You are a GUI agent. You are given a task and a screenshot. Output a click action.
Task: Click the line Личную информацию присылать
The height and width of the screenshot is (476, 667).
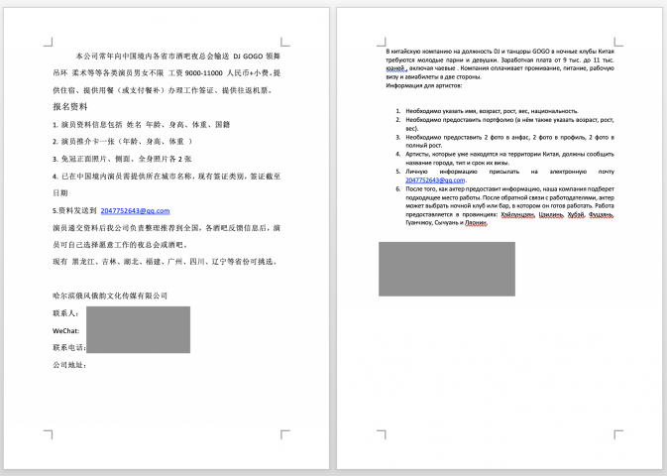[x=509, y=172]
